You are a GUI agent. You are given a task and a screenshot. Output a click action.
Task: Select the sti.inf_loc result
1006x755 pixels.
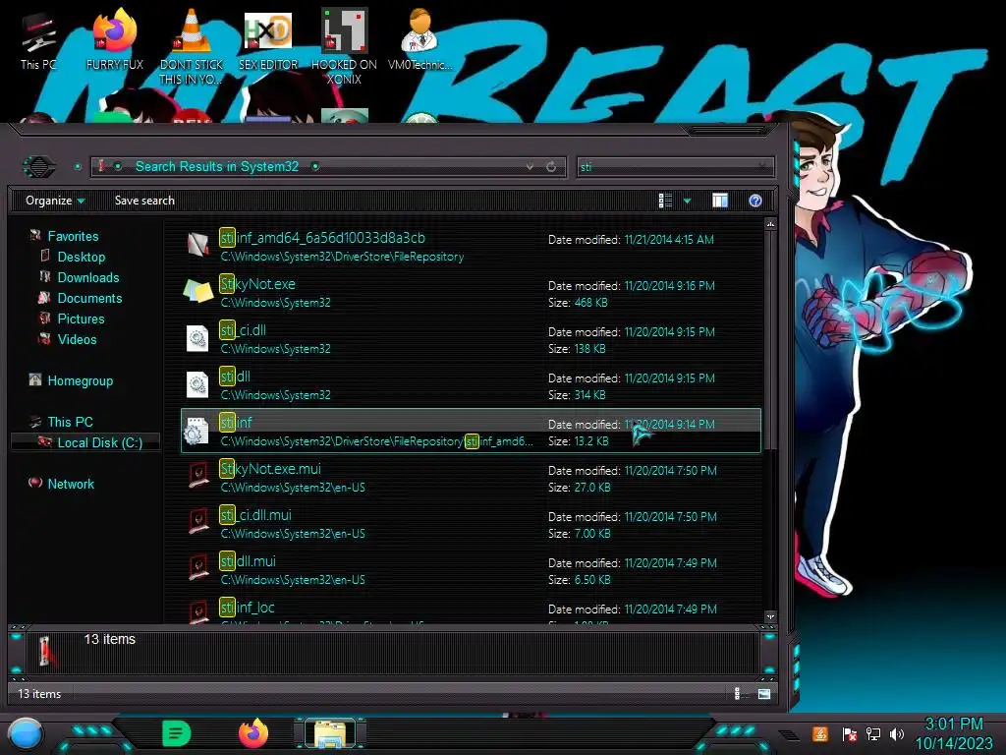click(x=471, y=610)
